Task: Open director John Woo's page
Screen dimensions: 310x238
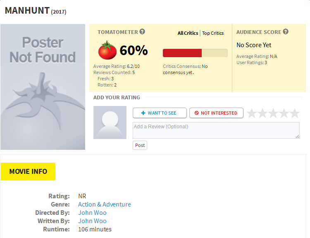Action: tap(92, 213)
